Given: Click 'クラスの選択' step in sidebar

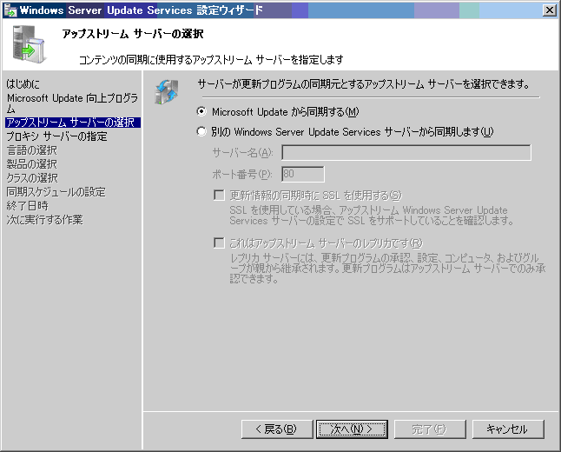Looking at the screenshot, I should tap(32, 178).
